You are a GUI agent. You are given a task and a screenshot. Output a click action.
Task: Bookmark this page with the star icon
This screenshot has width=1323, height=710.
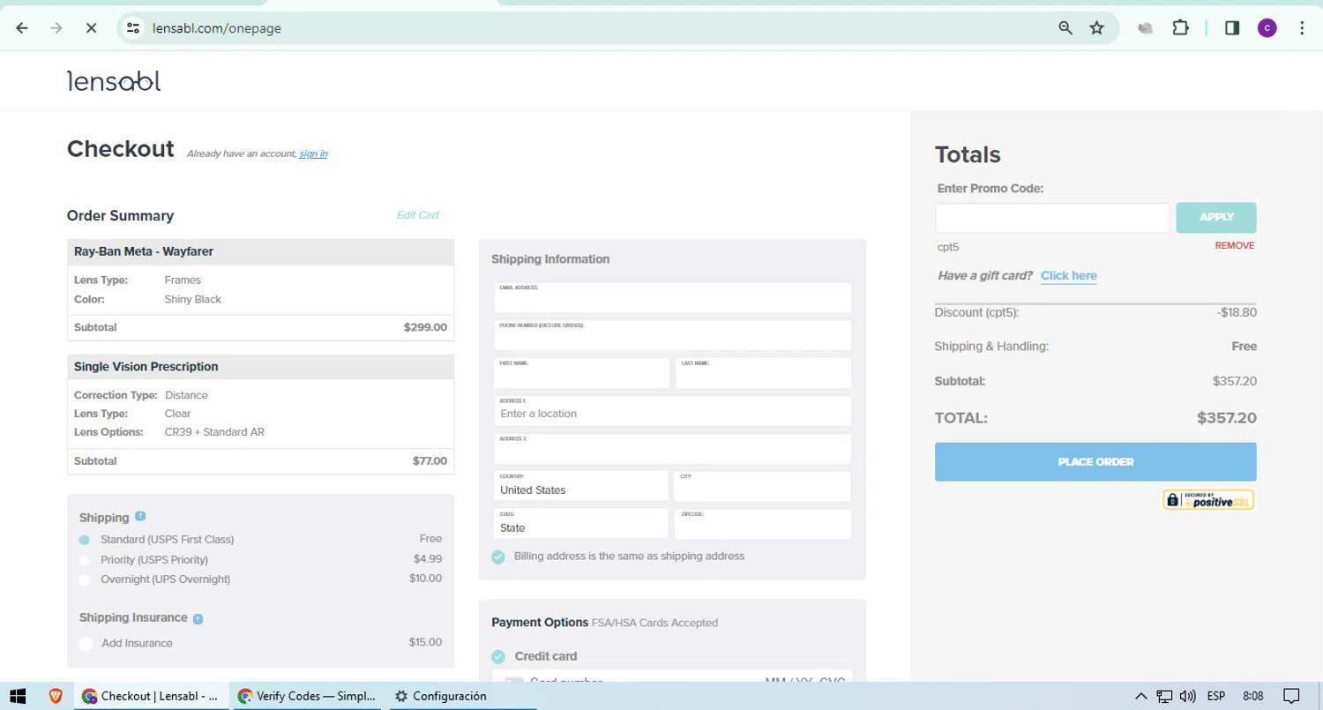coord(1096,28)
